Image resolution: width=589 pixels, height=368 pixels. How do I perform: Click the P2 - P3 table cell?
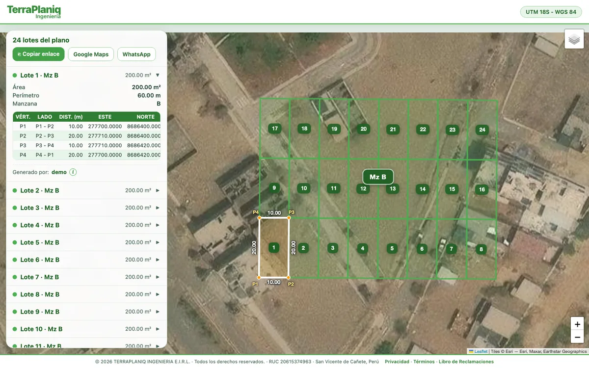tap(45, 136)
